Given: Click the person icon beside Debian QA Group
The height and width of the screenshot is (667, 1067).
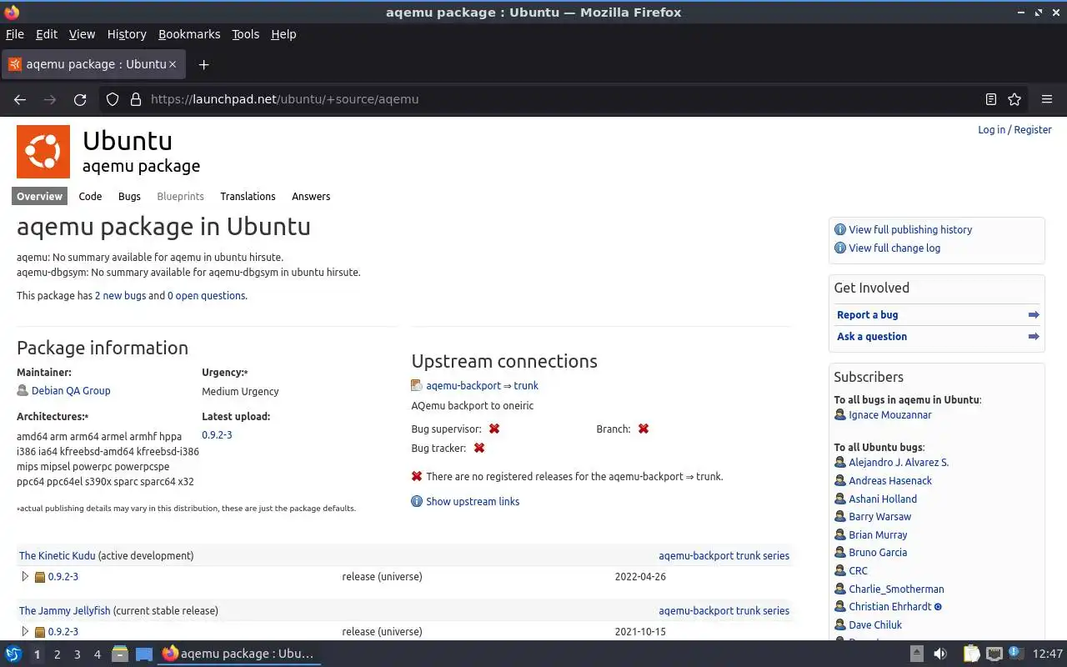Looking at the screenshot, I should (x=23, y=390).
